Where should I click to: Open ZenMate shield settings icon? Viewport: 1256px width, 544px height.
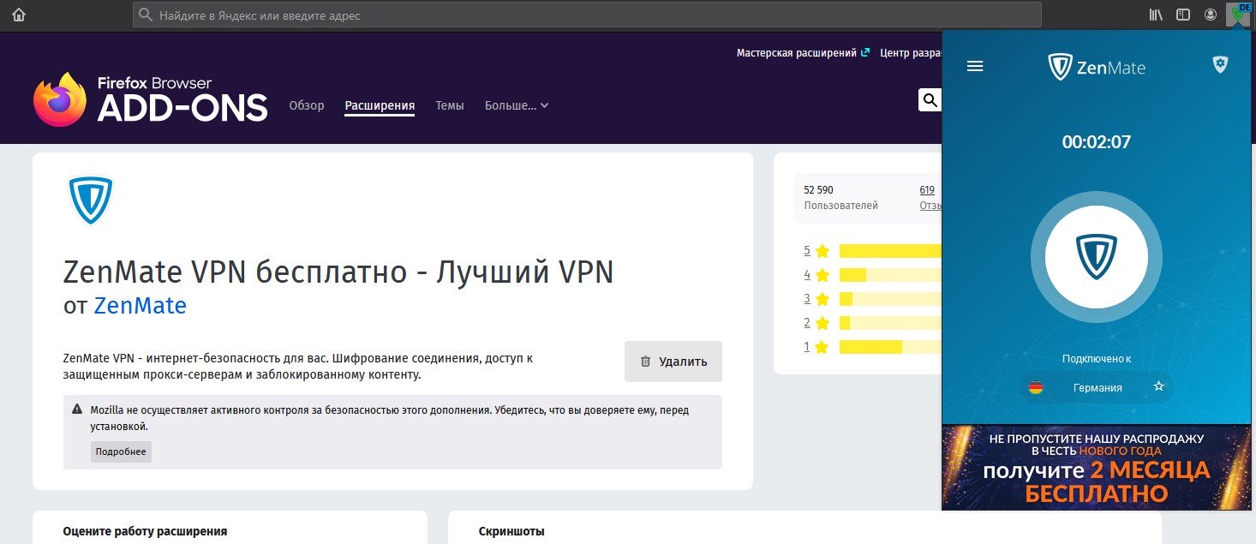(x=1220, y=64)
